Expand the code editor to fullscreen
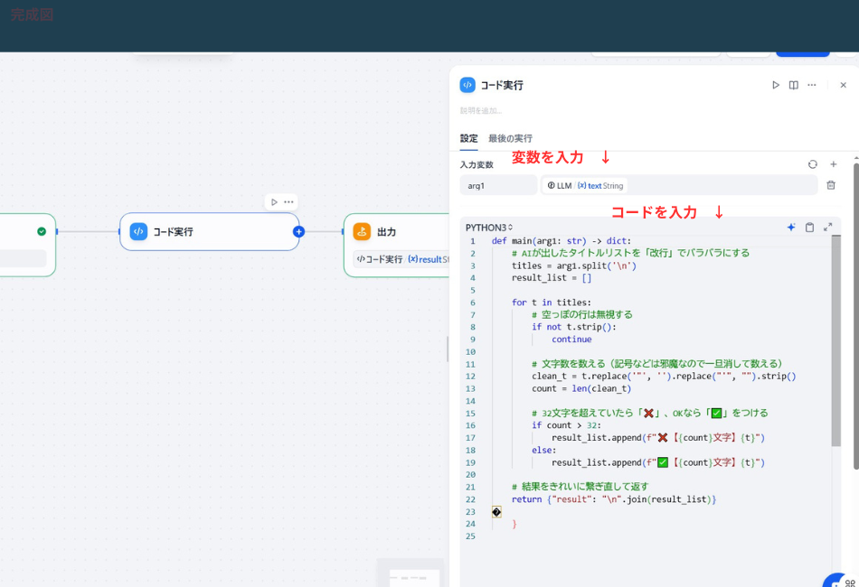Viewport: 859px width, 587px height. [828, 228]
